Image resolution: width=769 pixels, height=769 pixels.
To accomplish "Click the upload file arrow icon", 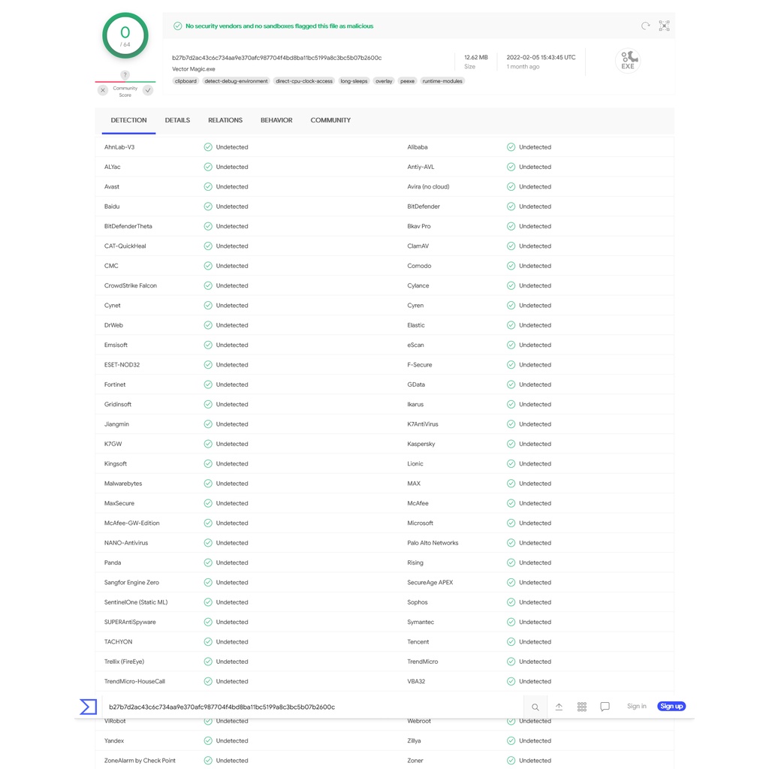I will point(559,707).
